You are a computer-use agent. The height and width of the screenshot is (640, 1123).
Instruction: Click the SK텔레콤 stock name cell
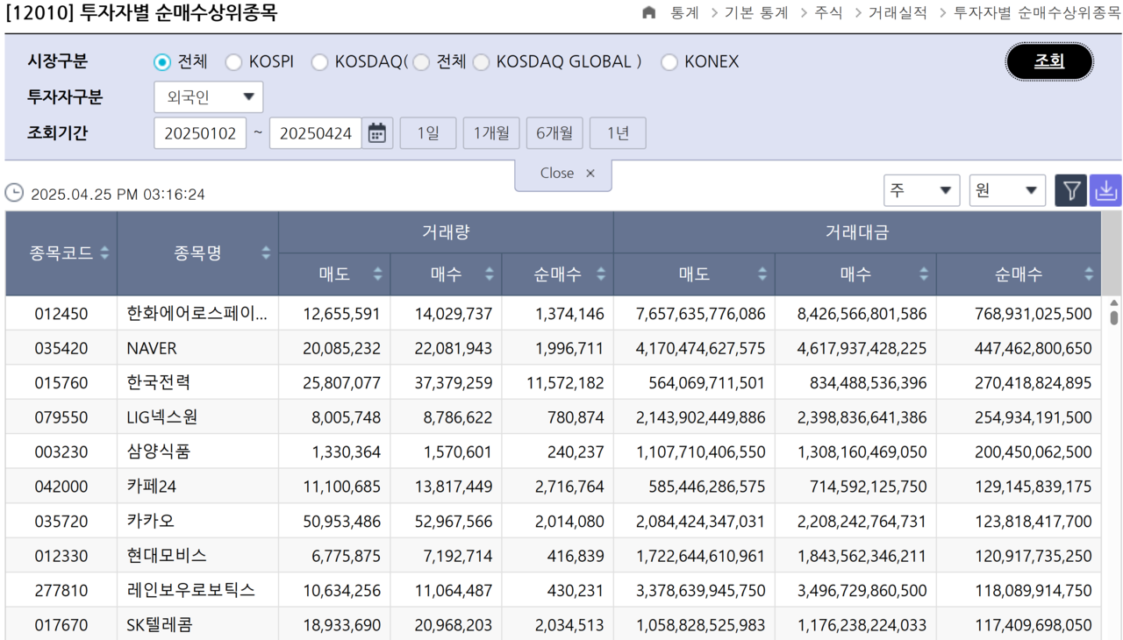pos(197,625)
